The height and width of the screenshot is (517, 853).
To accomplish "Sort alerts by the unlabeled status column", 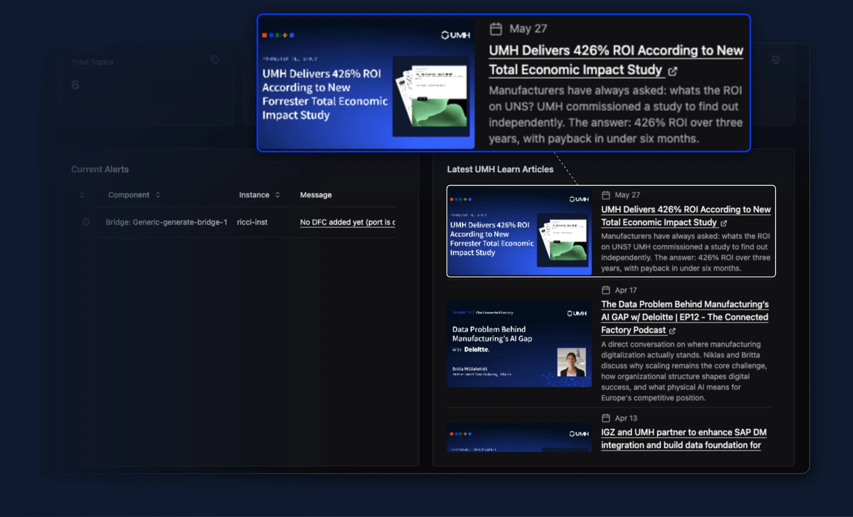I will pyautogui.click(x=82, y=195).
